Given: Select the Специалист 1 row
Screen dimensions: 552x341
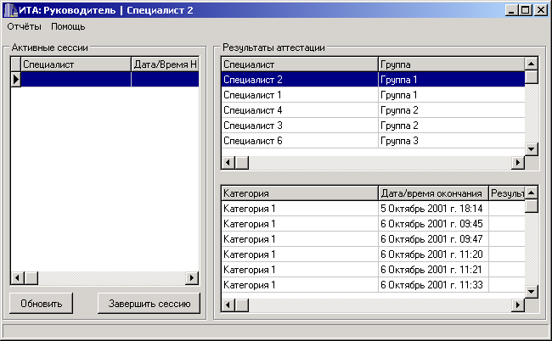Looking at the screenshot, I should (373, 95).
